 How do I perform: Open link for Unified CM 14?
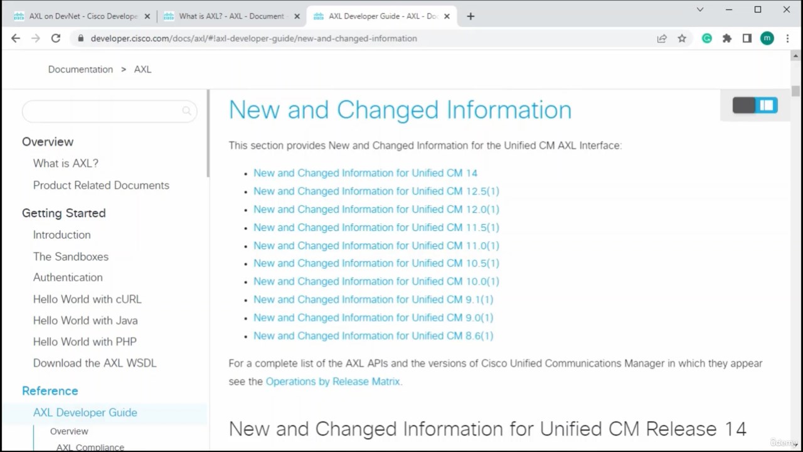(365, 173)
